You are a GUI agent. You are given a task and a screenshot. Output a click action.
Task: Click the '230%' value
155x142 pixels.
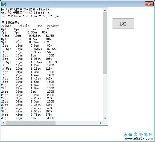51,101
